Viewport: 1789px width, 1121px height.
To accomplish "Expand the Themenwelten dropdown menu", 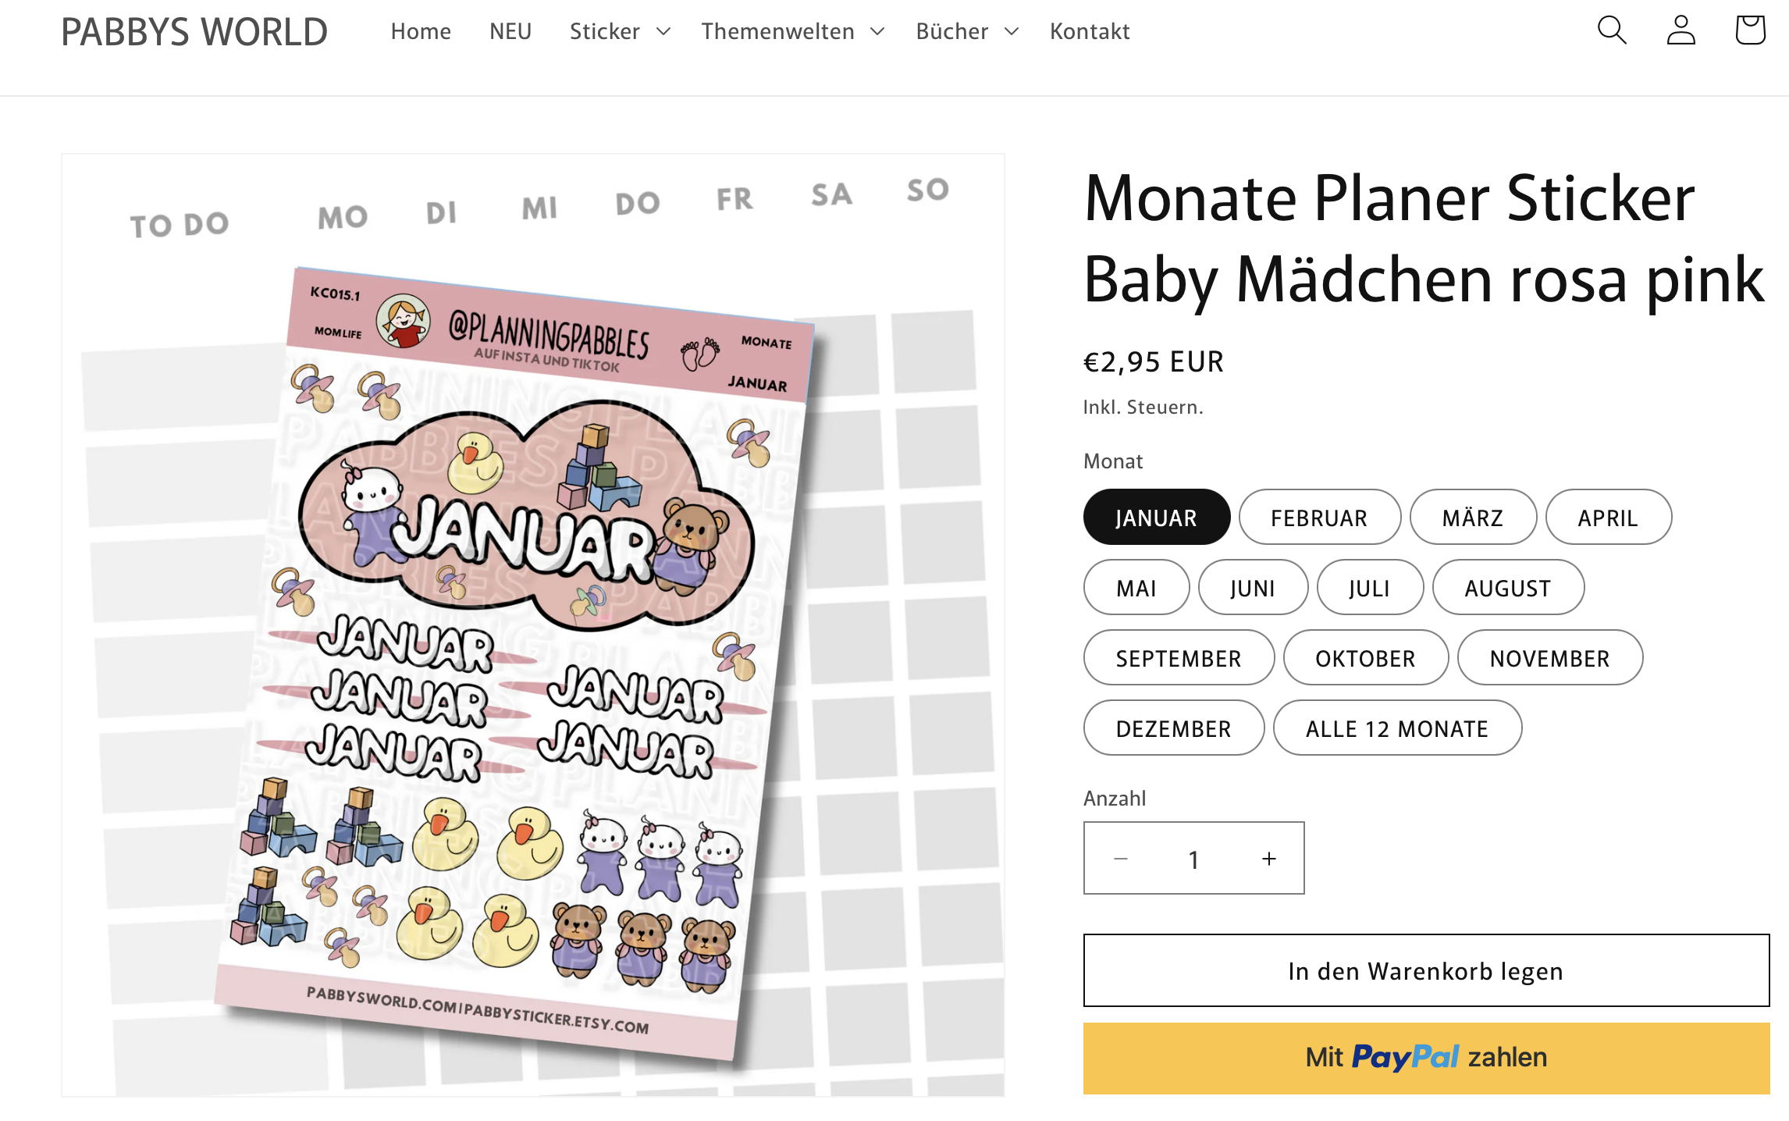I will pos(792,31).
